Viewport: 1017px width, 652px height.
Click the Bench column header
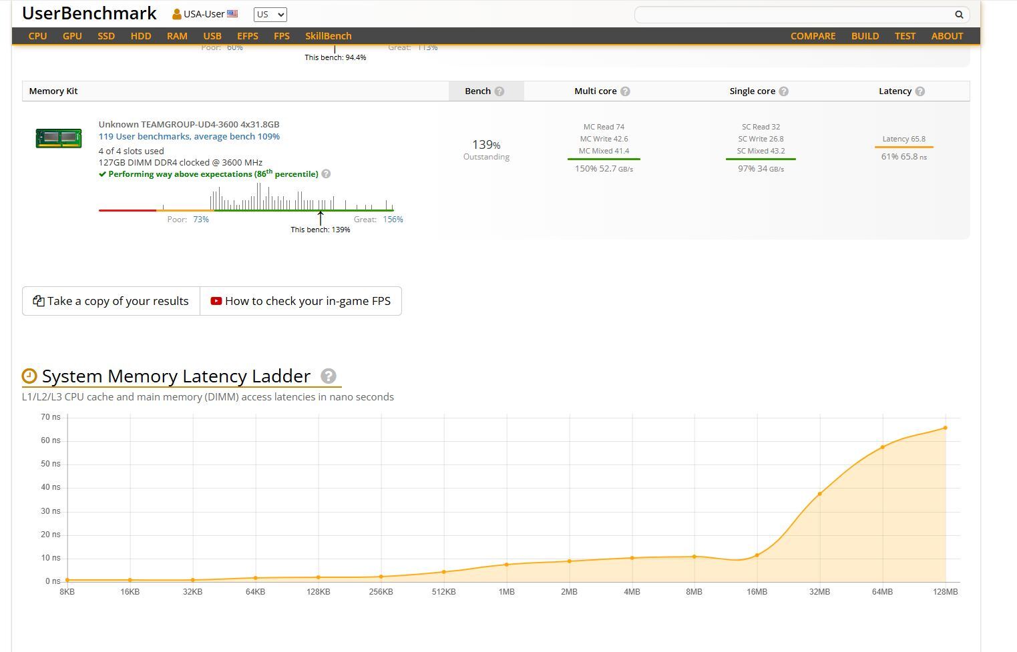point(486,91)
